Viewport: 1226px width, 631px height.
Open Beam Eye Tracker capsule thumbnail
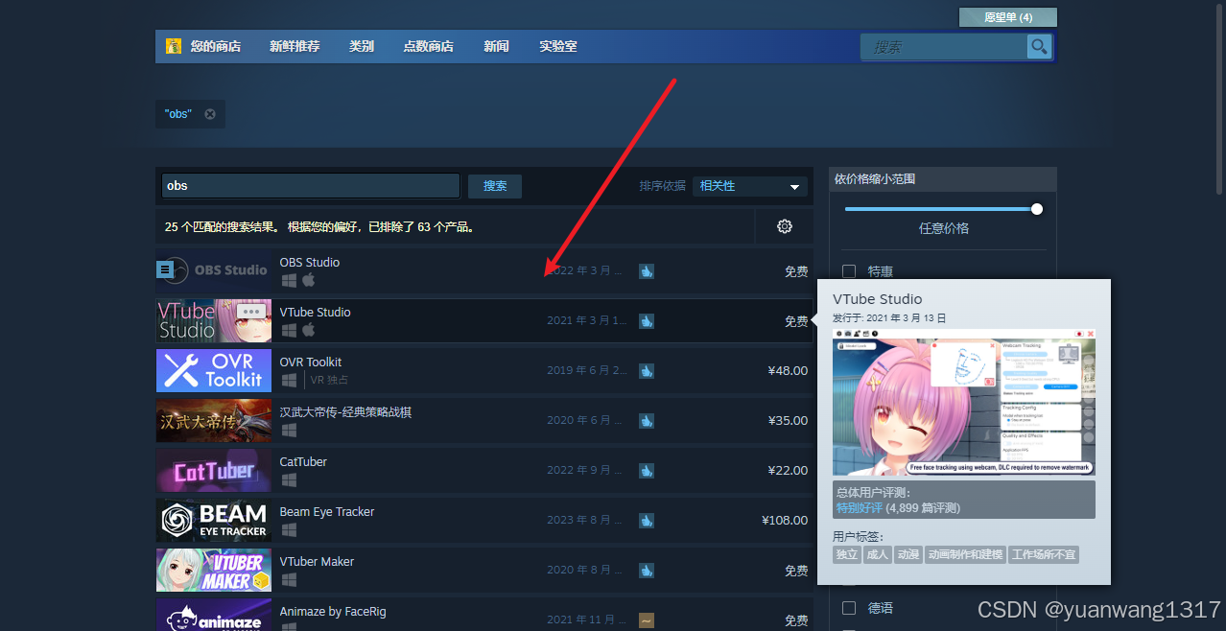click(214, 520)
